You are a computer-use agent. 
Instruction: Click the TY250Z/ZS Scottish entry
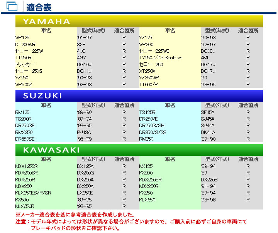(x=161, y=58)
